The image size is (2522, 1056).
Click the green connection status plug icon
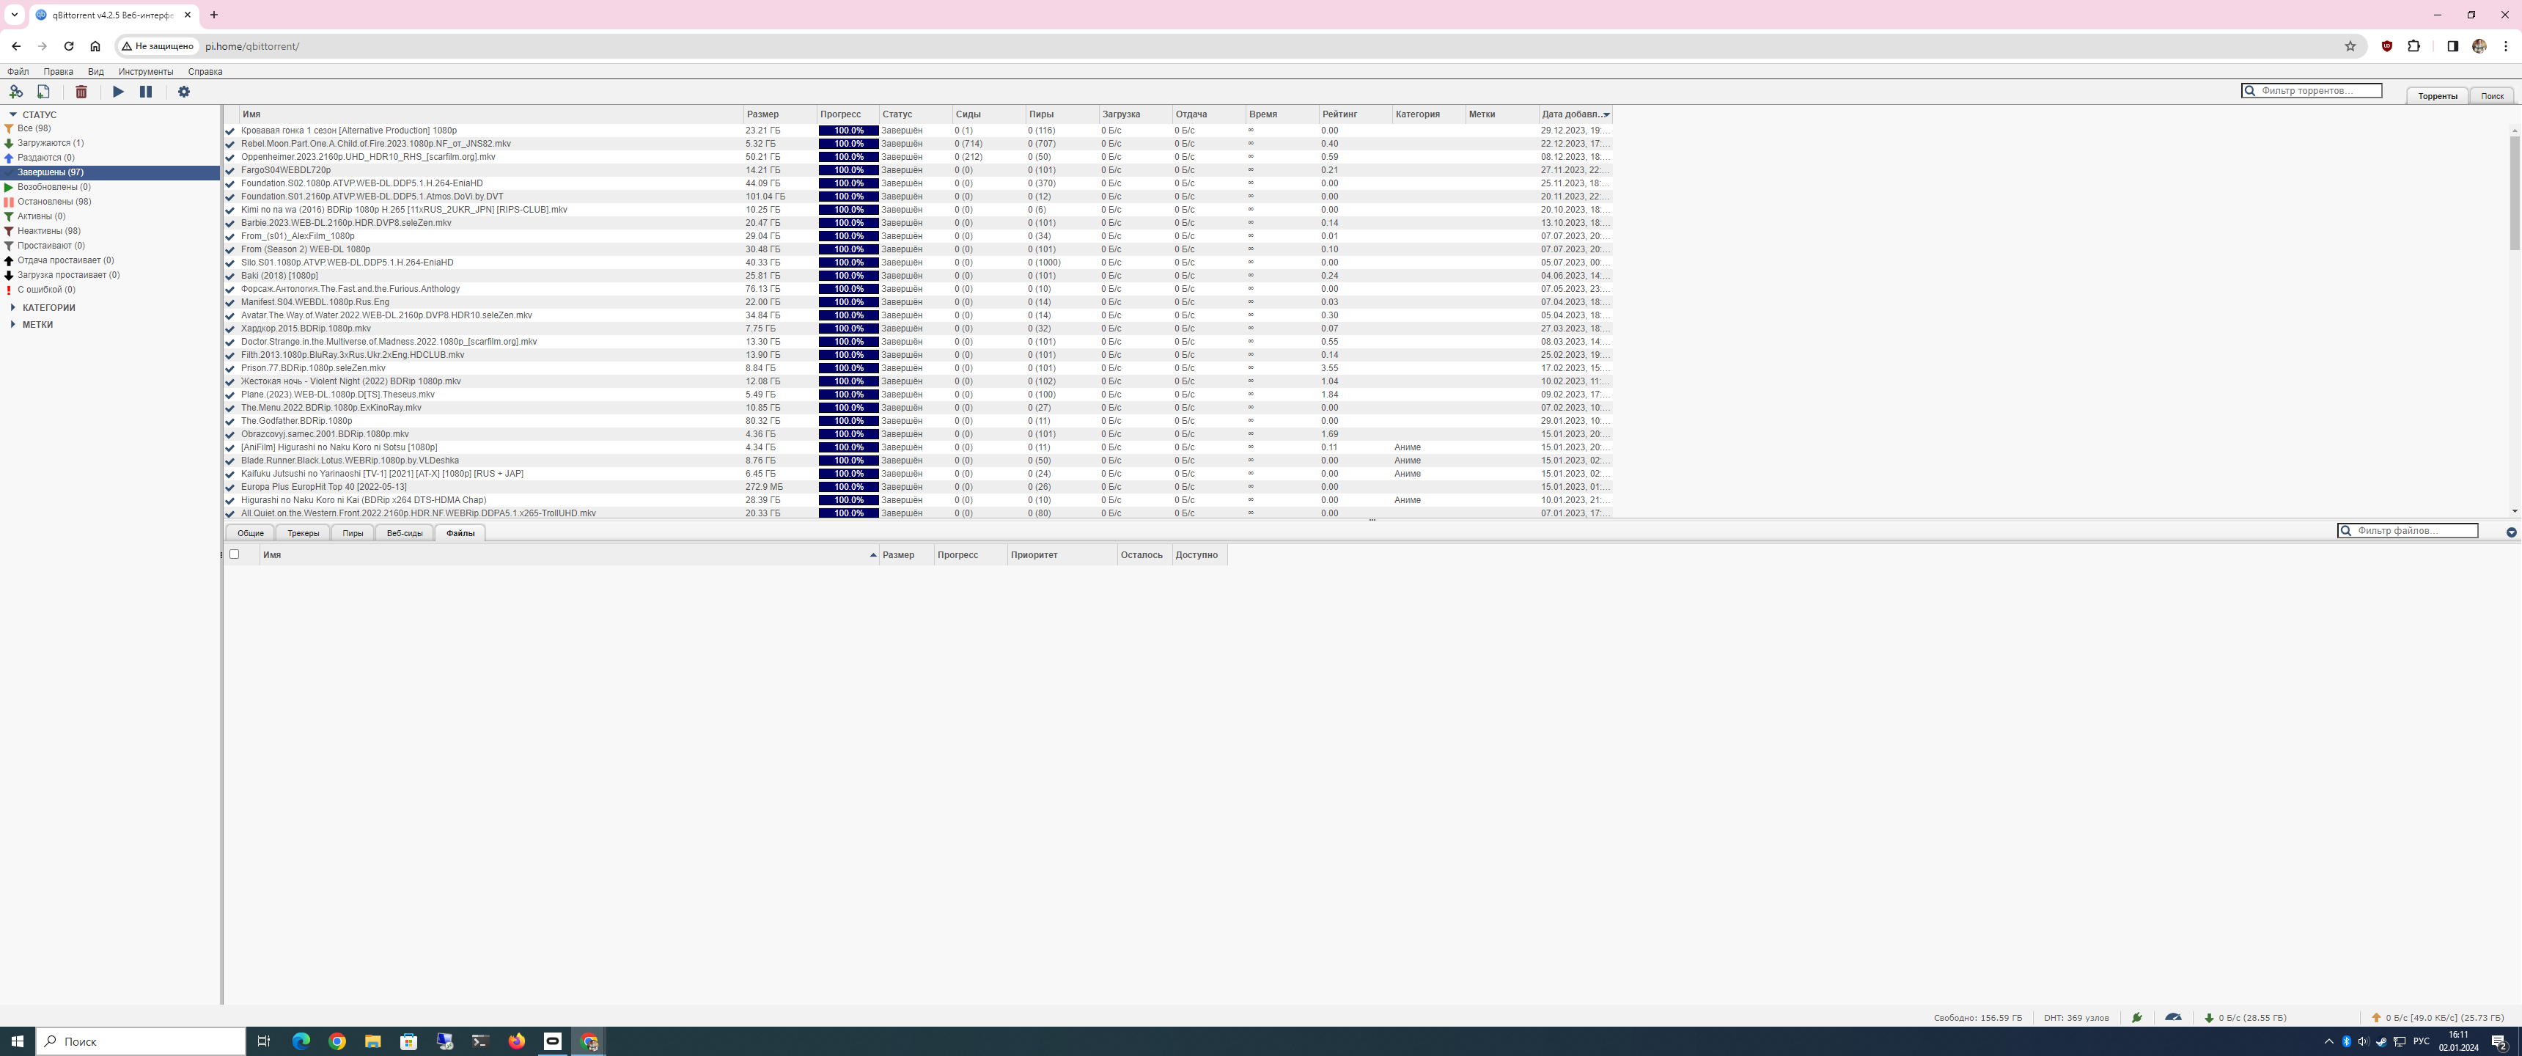click(2136, 1018)
